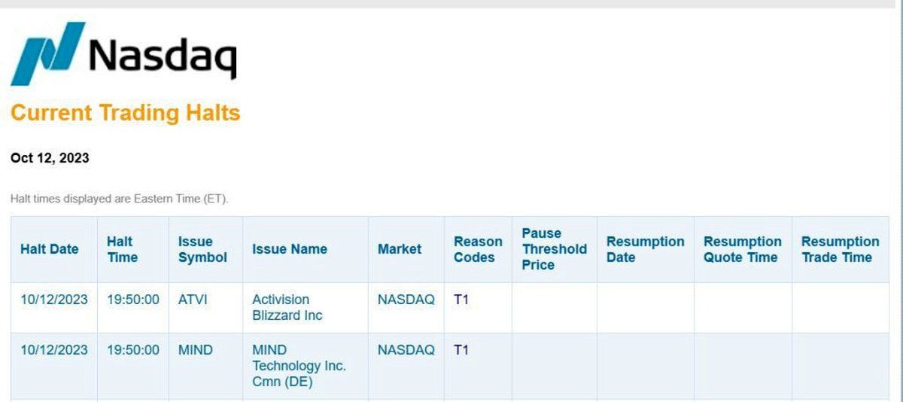Click the Current Trading Halts heading

125,113
